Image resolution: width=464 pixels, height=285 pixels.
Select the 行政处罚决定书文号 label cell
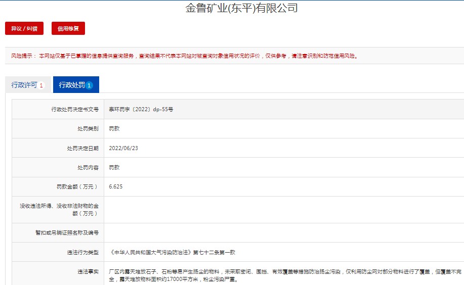[x=58, y=109]
